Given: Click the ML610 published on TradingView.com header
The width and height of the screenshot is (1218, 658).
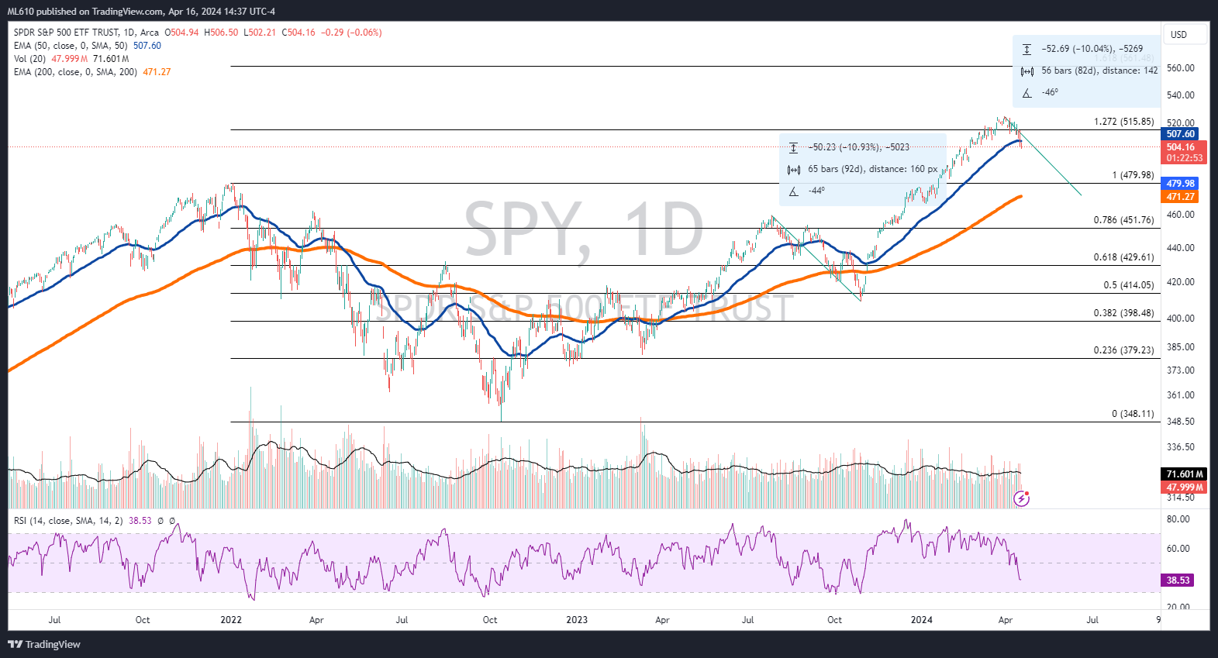Looking at the screenshot, I should (x=141, y=12).
